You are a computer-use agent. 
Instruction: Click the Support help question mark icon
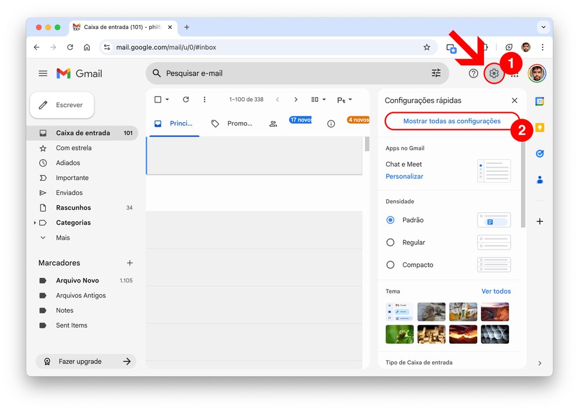474,74
